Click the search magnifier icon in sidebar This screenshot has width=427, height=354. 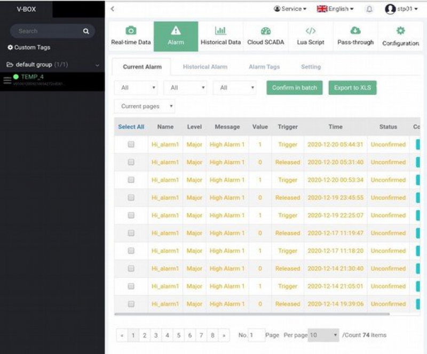click(86, 31)
